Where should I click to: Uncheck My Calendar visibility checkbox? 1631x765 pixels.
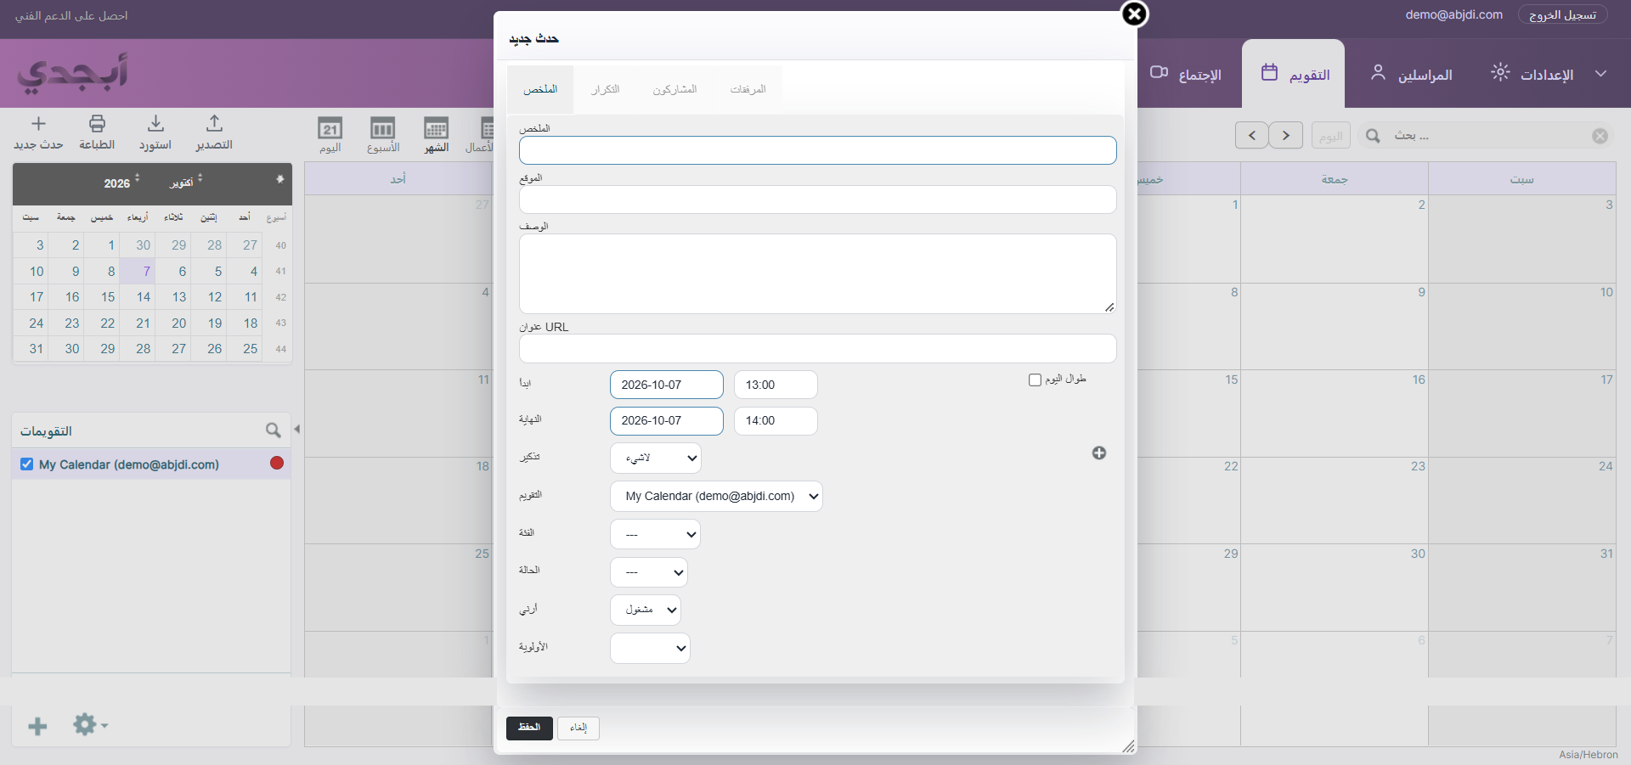pyautogui.click(x=26, y=464)
